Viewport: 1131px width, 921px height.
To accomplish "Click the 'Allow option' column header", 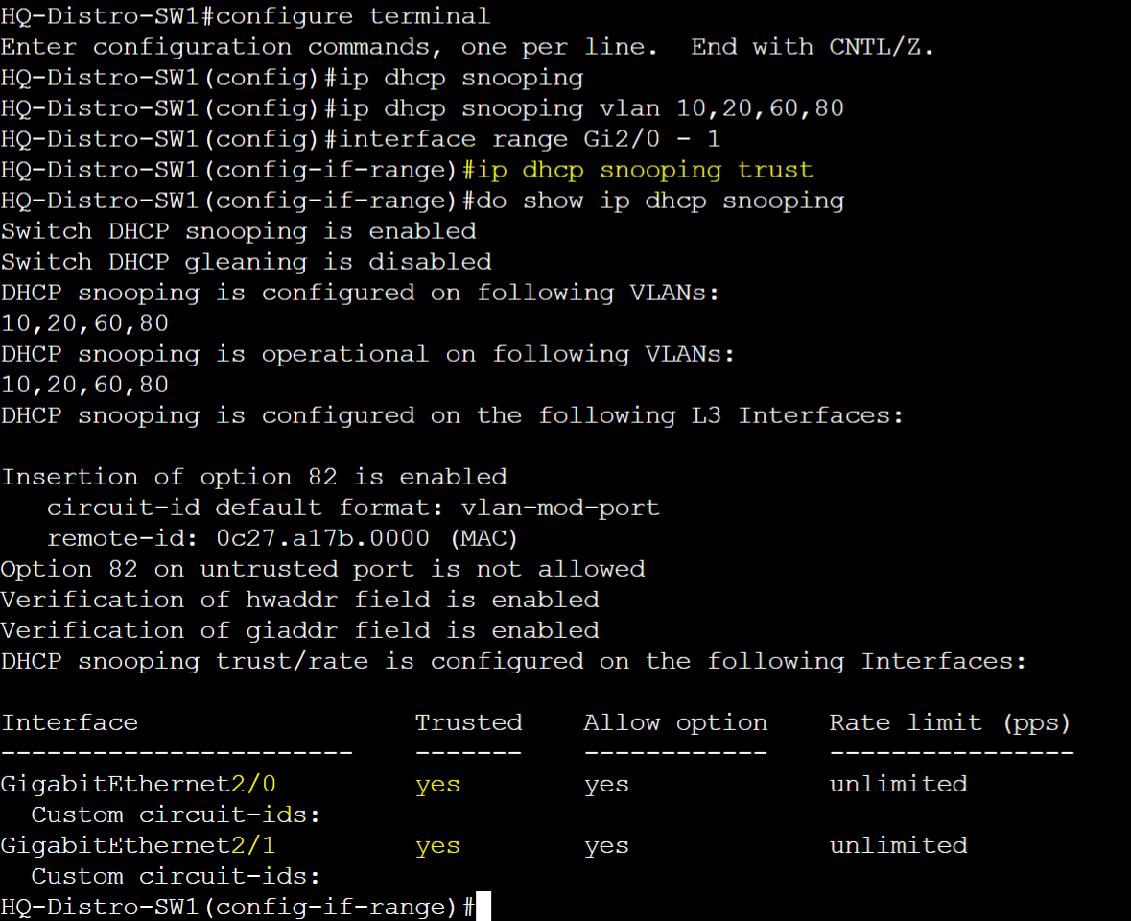I will point(675,722).
